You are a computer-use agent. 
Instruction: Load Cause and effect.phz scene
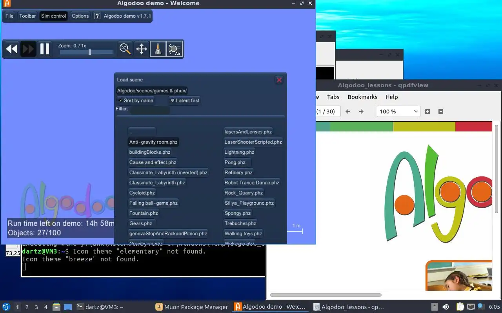tap(153, 162)
